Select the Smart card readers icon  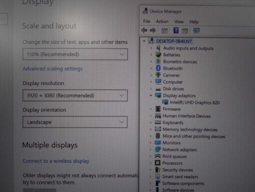pyautogui.click(x=157, y=176)
